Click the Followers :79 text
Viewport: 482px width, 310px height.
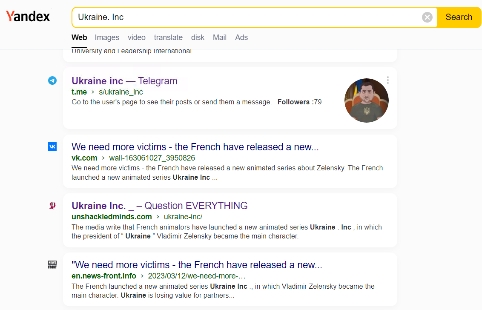pos(299,102)
